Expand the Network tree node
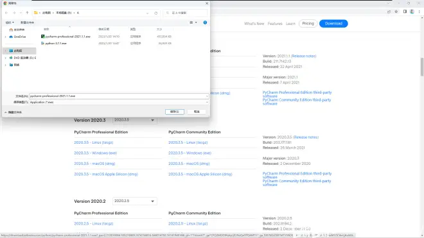The height and width of the screenshot is (238, 424). click(x=5, y=65)
